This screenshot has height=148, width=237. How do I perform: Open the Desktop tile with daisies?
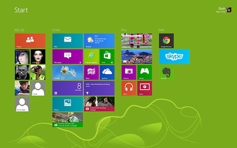68,72
